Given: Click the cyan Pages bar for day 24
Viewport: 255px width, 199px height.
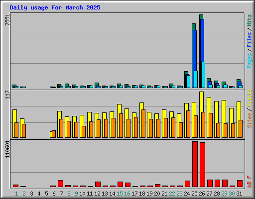Looking at the screenshot, I should (188, 82).
